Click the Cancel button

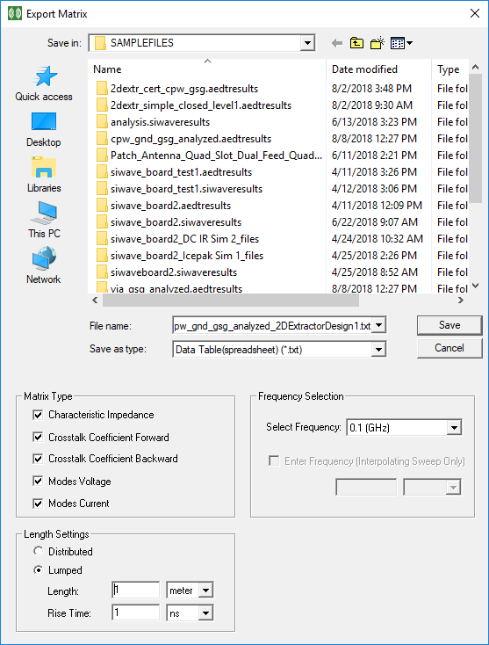[x=449, y=348]
